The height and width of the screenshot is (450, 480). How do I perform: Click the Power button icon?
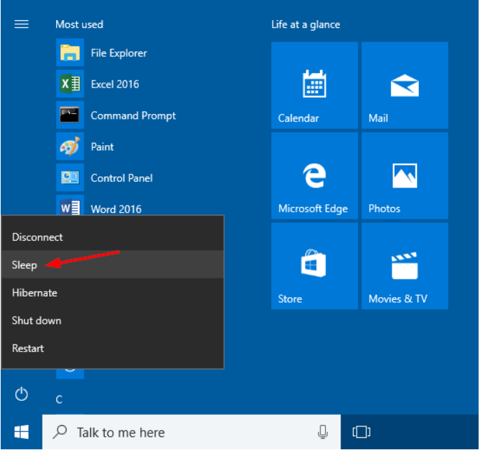[x=22, y=394]
